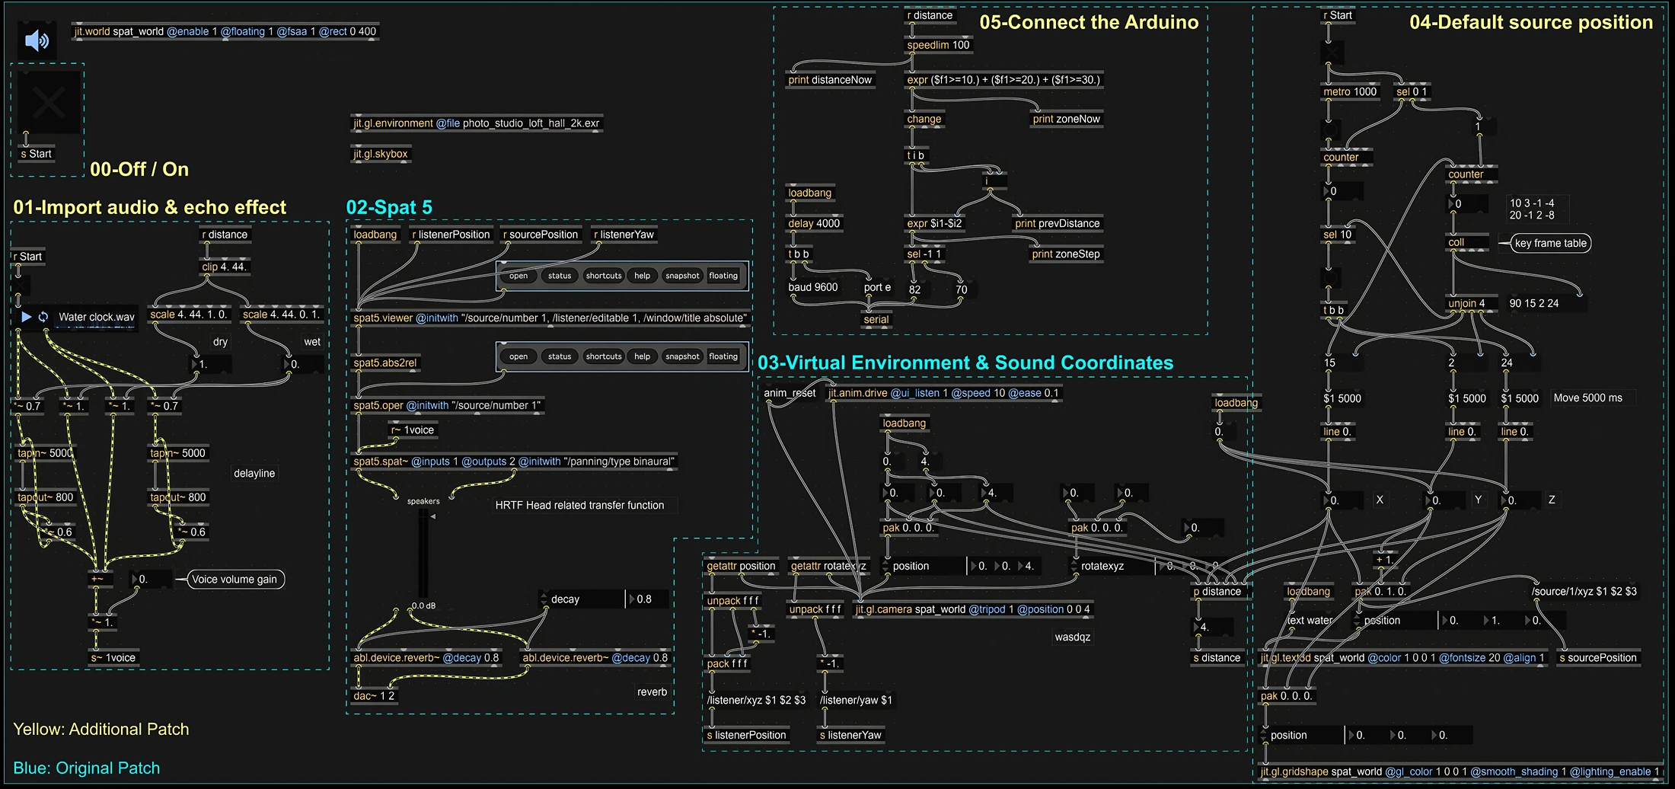Click the /listener/yaw $1 message box

856,700
